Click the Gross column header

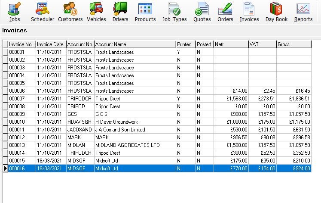[x=294, y=44]
